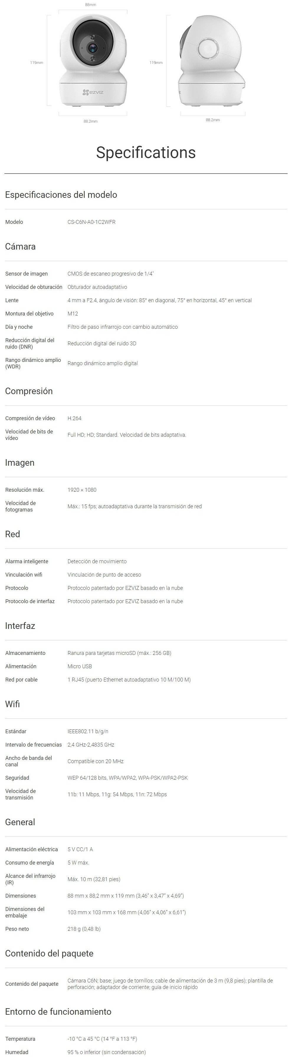Click the Compresión section heading

click(29, 391)
